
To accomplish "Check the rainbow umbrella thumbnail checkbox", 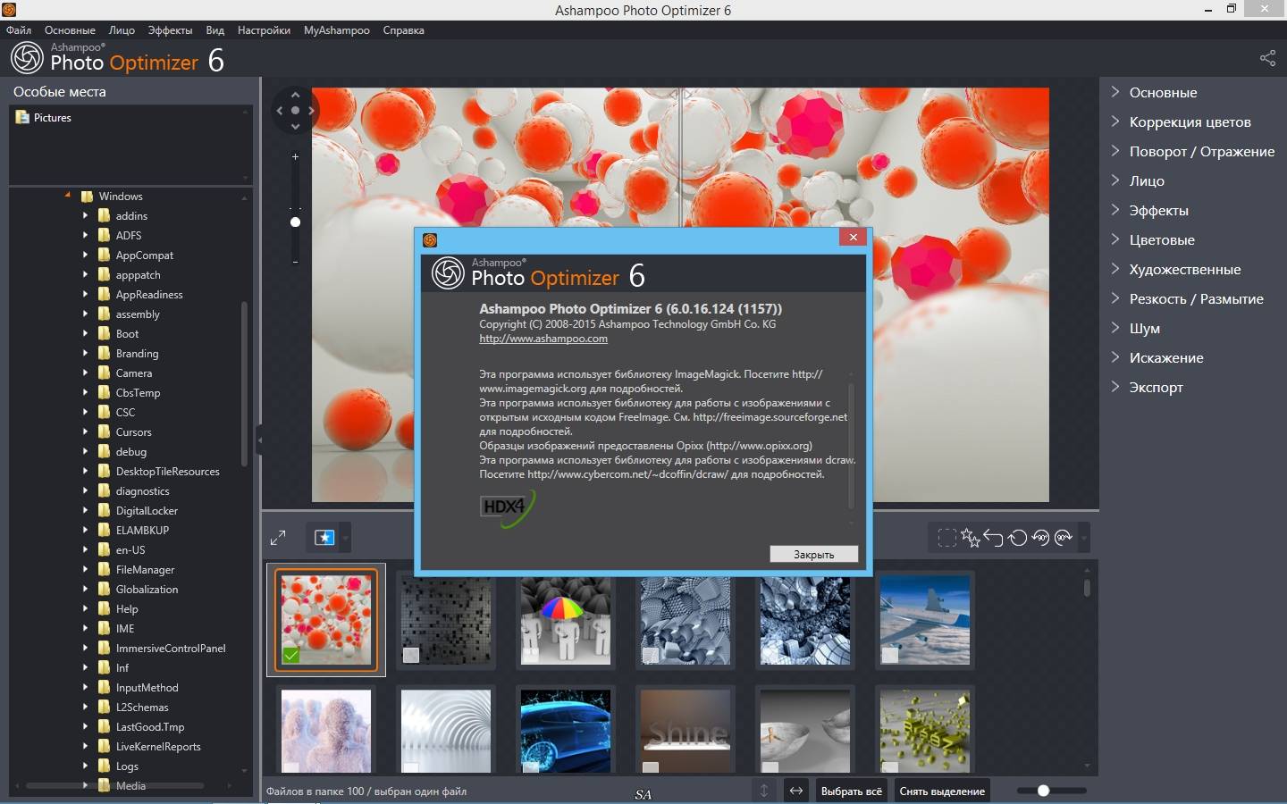I will [x=531, y=655].
